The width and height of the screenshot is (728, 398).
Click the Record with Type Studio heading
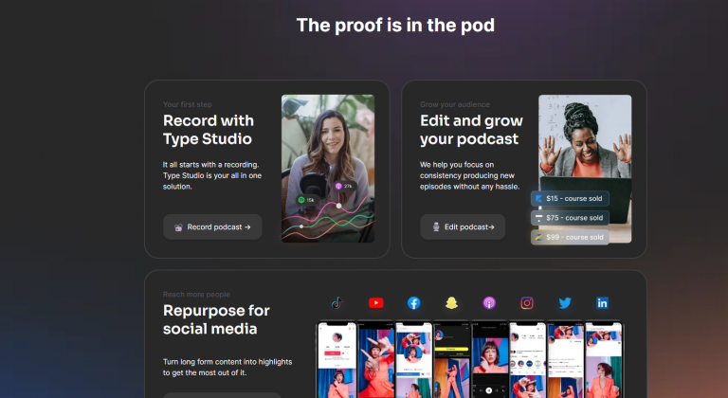pyautogui.click(x=209, y=130)
